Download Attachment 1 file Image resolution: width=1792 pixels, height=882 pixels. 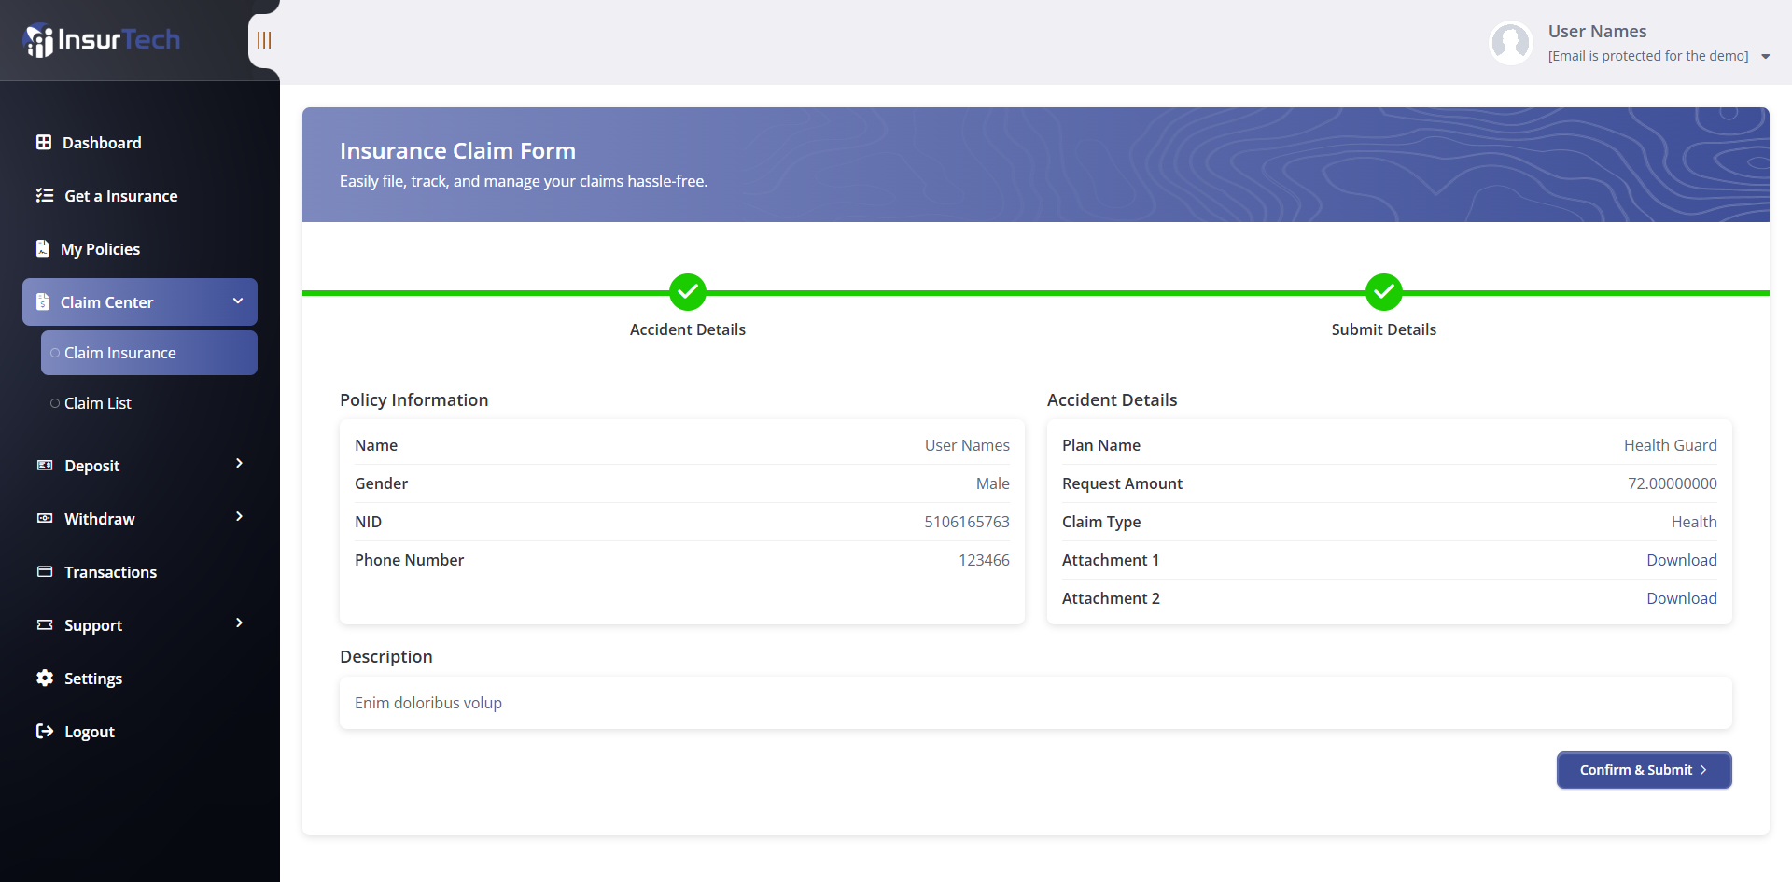click(x=1681, y=560)
